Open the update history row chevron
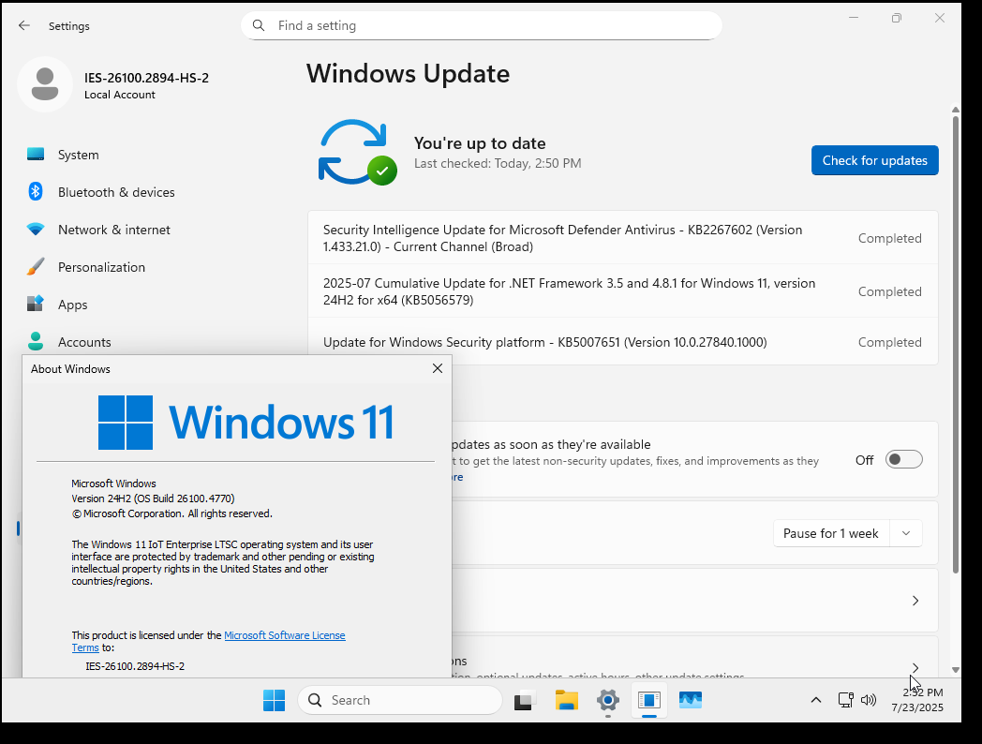 (915, 601)
